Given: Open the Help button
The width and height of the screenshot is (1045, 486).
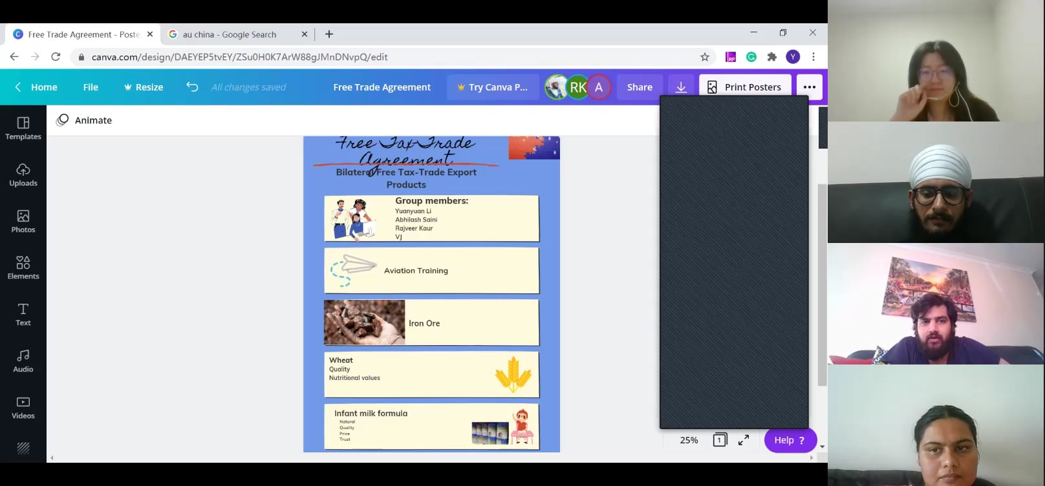Looking at the screenshot, I should [x=790, y=440].
